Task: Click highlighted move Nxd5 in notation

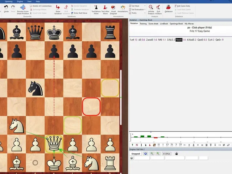Action: (x=179, y=40)
